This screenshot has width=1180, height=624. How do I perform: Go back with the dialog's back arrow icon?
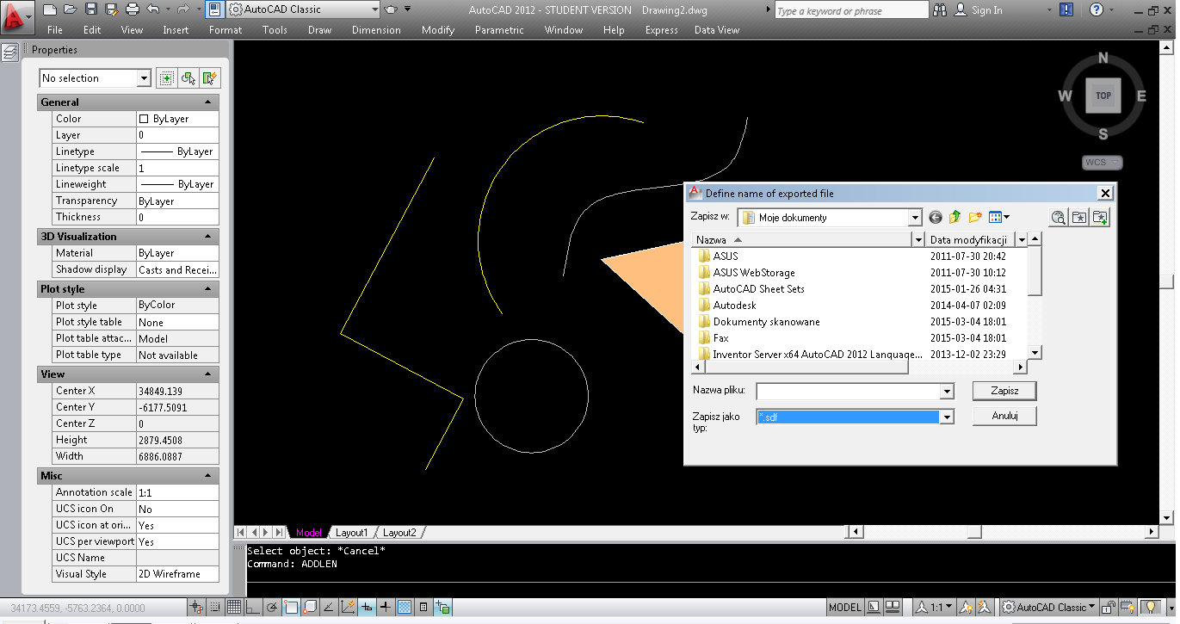936,218
